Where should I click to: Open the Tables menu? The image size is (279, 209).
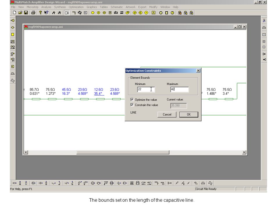tap(104, 7)
